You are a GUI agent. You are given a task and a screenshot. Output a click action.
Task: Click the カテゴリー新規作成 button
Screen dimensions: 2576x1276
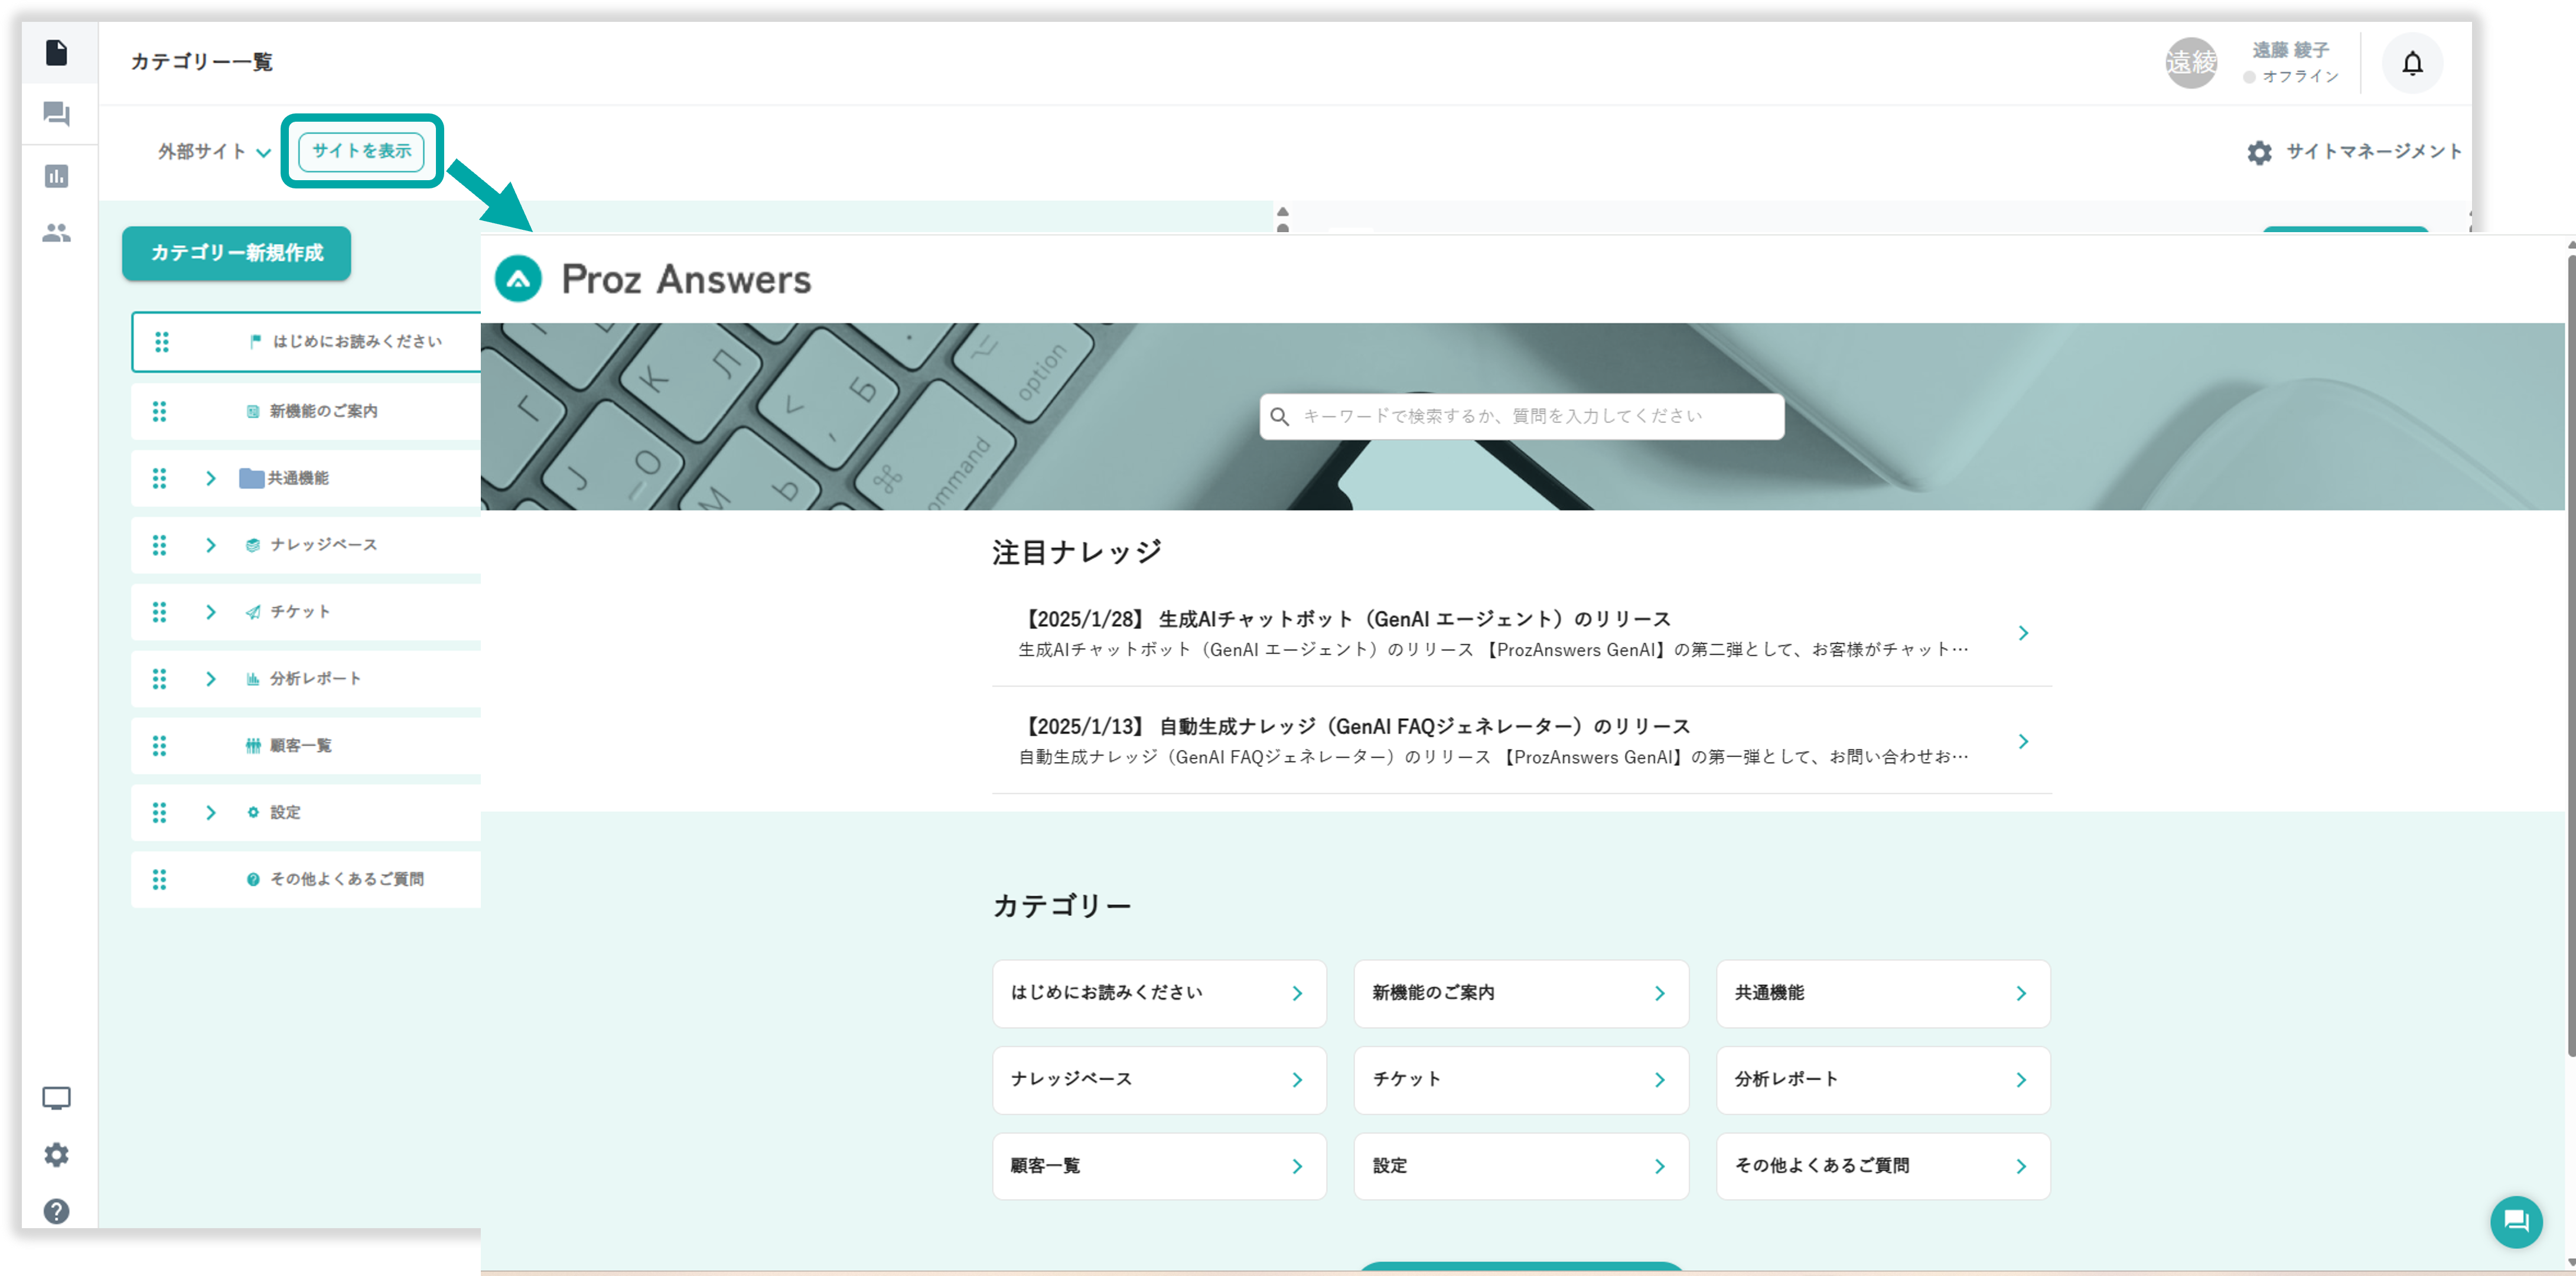click(x=237, y=253)
